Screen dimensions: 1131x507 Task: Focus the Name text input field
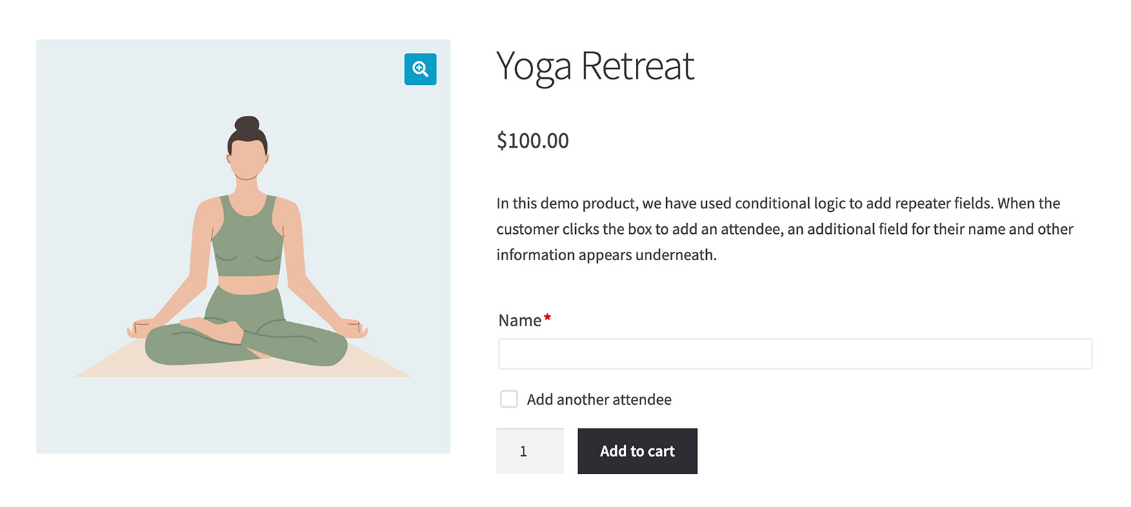[x=794, y=354]
